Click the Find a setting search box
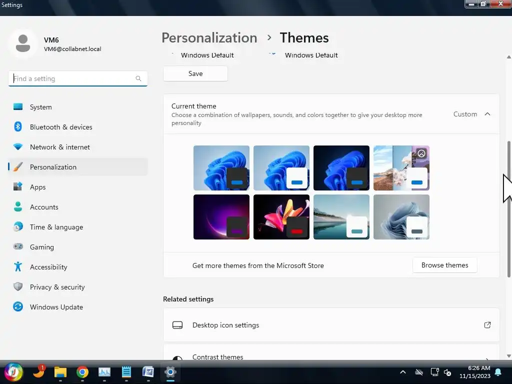Image resolution: width=512 pixels, height=384 pixels. [77, 78]
